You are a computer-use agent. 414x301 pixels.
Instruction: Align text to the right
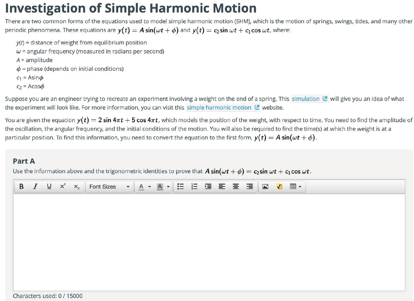(x=250, y=187)
